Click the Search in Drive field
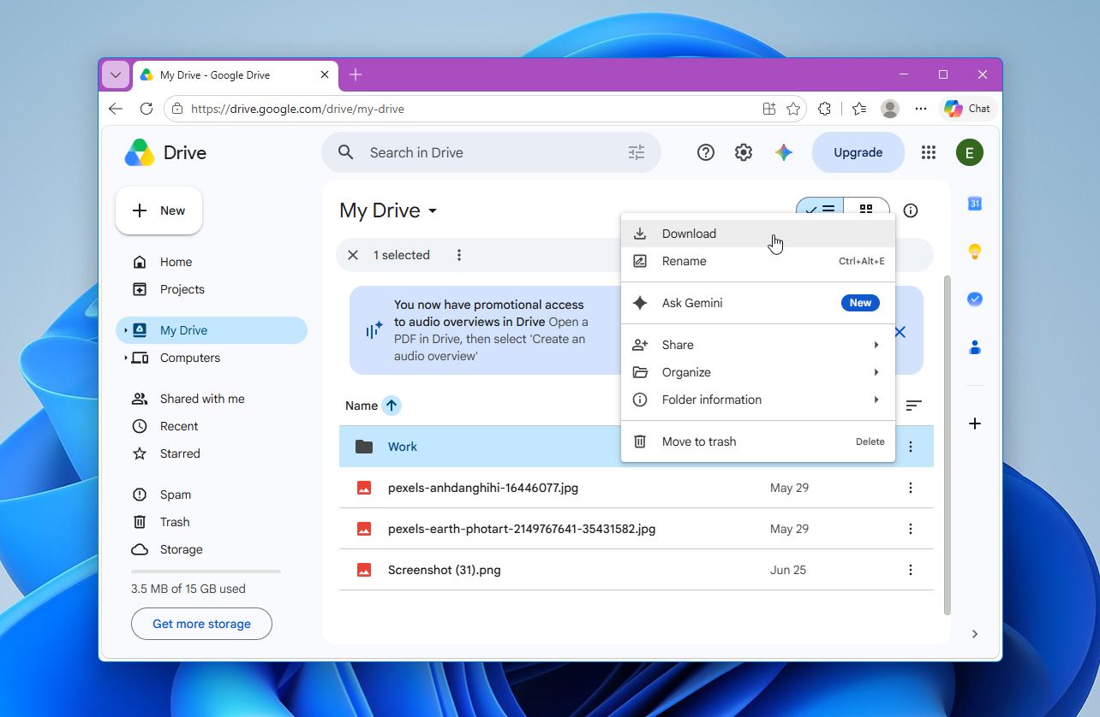Viewport: 1100px width, 717px height. [491, 152]
